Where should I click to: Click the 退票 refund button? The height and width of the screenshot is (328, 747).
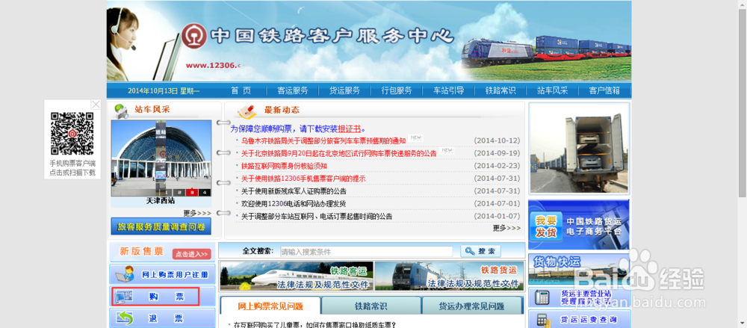tap(162, 318)
